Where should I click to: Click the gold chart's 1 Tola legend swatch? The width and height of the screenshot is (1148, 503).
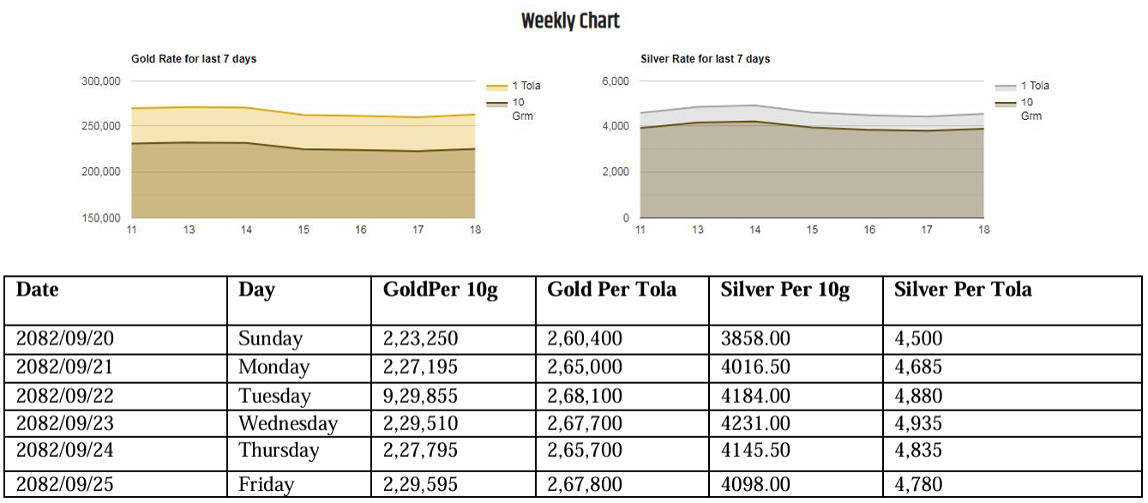pos(497,87)
